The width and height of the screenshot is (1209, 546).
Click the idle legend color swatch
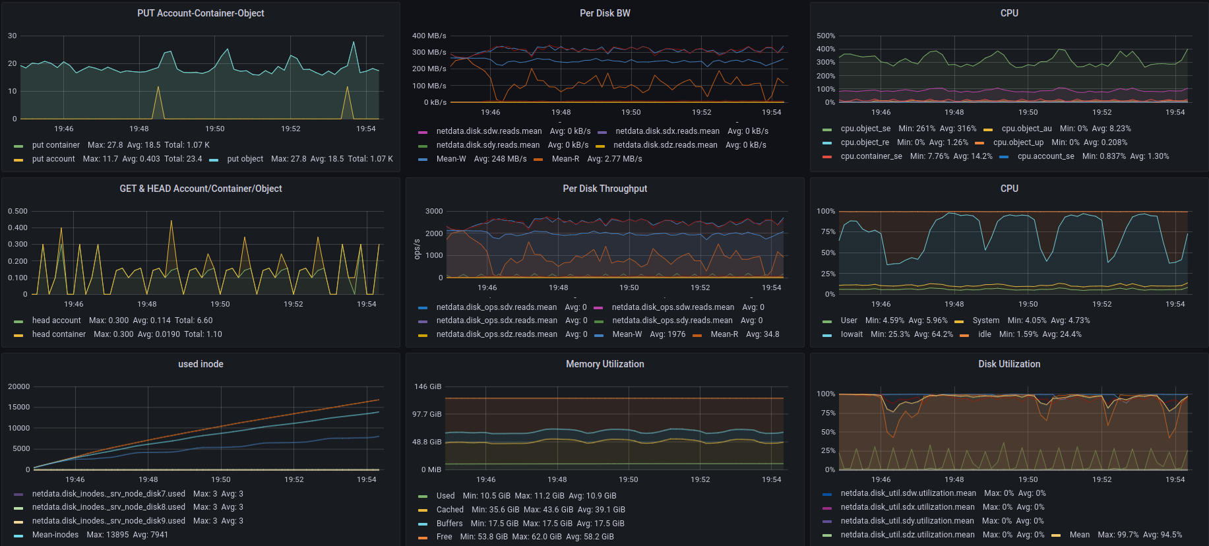(x=964, y=335)
